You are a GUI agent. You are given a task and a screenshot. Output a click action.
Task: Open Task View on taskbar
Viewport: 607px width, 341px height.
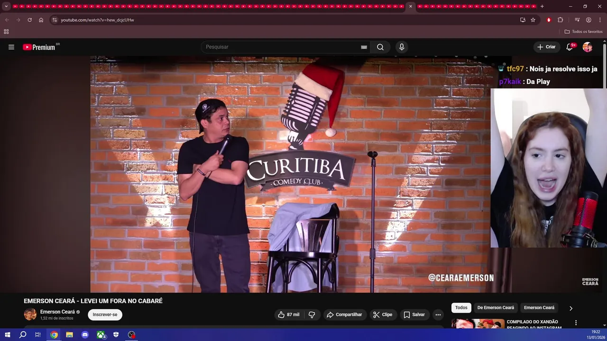[x=38, y=335]
